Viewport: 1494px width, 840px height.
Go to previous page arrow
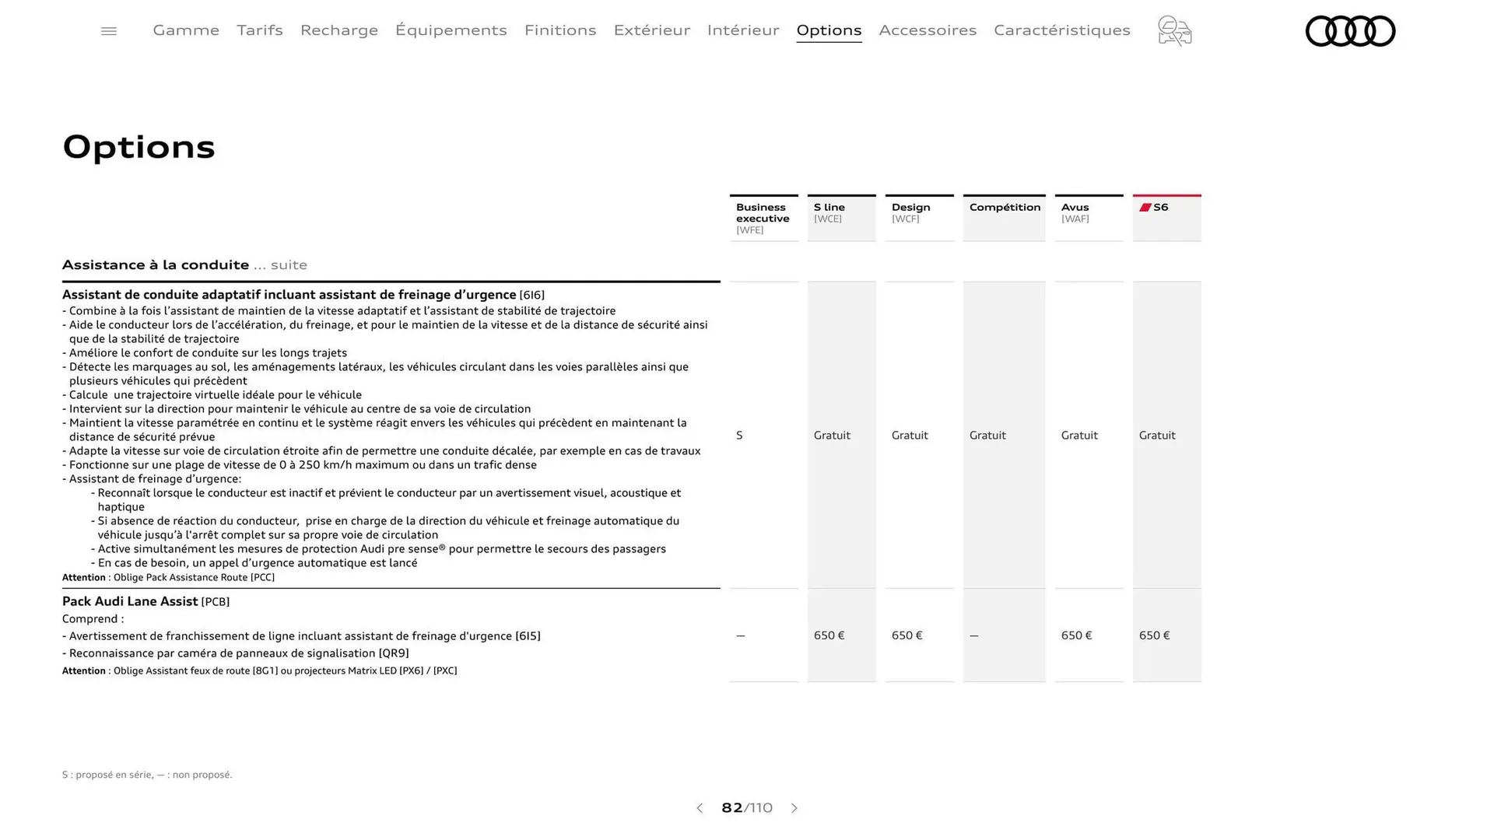tap(700, 808)
